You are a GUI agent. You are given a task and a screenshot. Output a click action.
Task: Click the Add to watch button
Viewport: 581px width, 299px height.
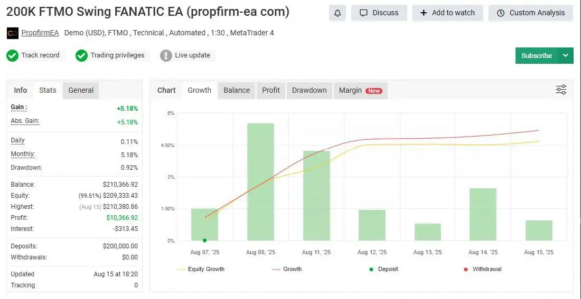pyautogui.click(x=447, y=13)
